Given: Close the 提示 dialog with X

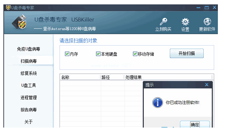Looking at the screenshot, I should [x=206, y=85].
